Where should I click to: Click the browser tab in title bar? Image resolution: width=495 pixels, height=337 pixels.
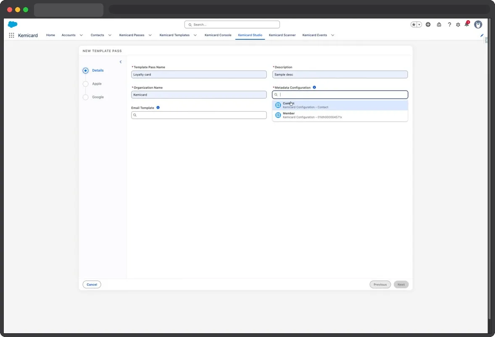pyautogui.click(x=68, y=10)
